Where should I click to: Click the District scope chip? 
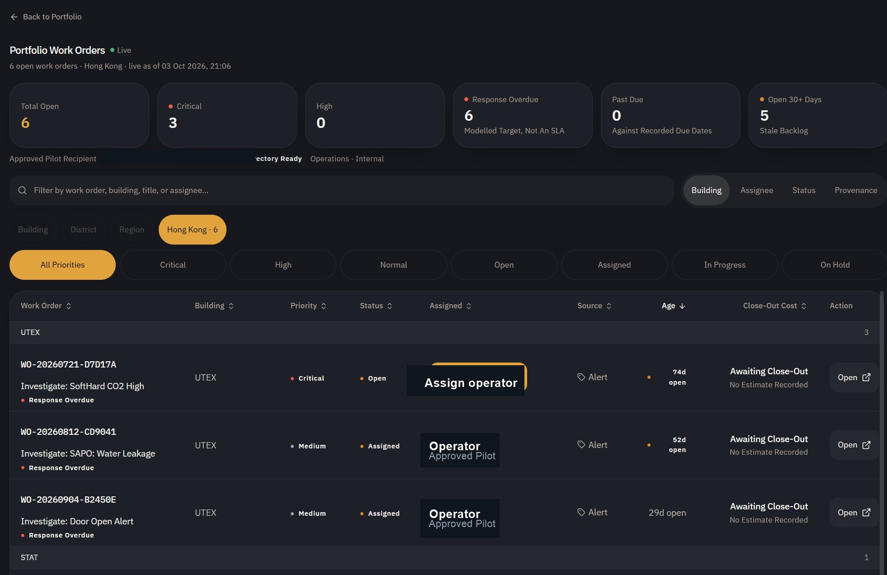pyautogui.click(x=83, y=230)
